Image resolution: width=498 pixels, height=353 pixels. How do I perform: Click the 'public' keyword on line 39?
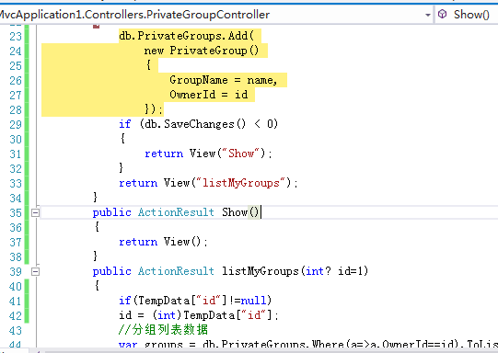coord(111,271)
